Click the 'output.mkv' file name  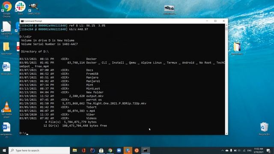coord(95,96)
